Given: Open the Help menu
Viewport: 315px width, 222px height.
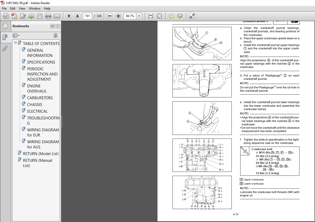Looking at the screenshot, I should (x=47, y=9).
